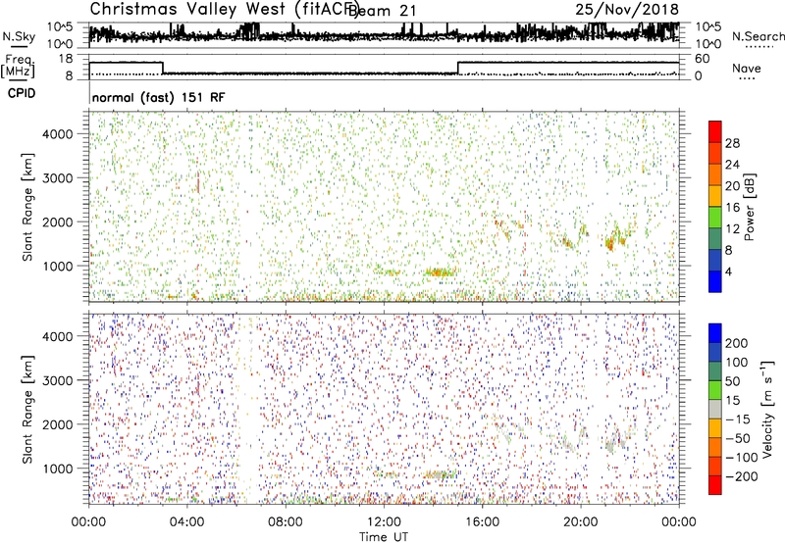Click the N.Search legend label
The height and width of the screenshot is (543, 785).
point(758,36)
